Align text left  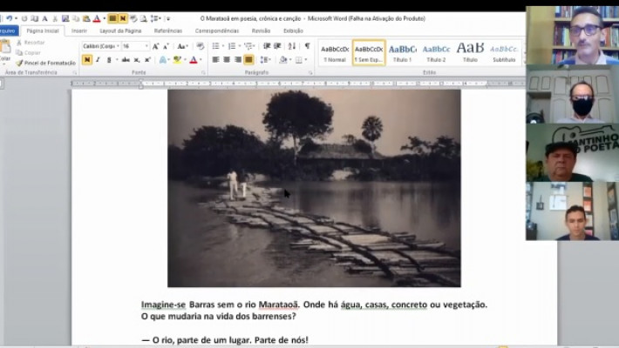click(215, 60)
